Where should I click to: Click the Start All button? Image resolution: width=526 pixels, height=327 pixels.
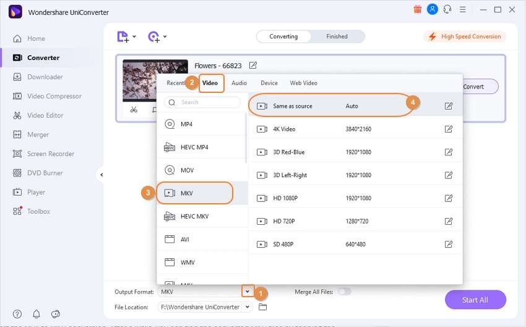point(475,300)
